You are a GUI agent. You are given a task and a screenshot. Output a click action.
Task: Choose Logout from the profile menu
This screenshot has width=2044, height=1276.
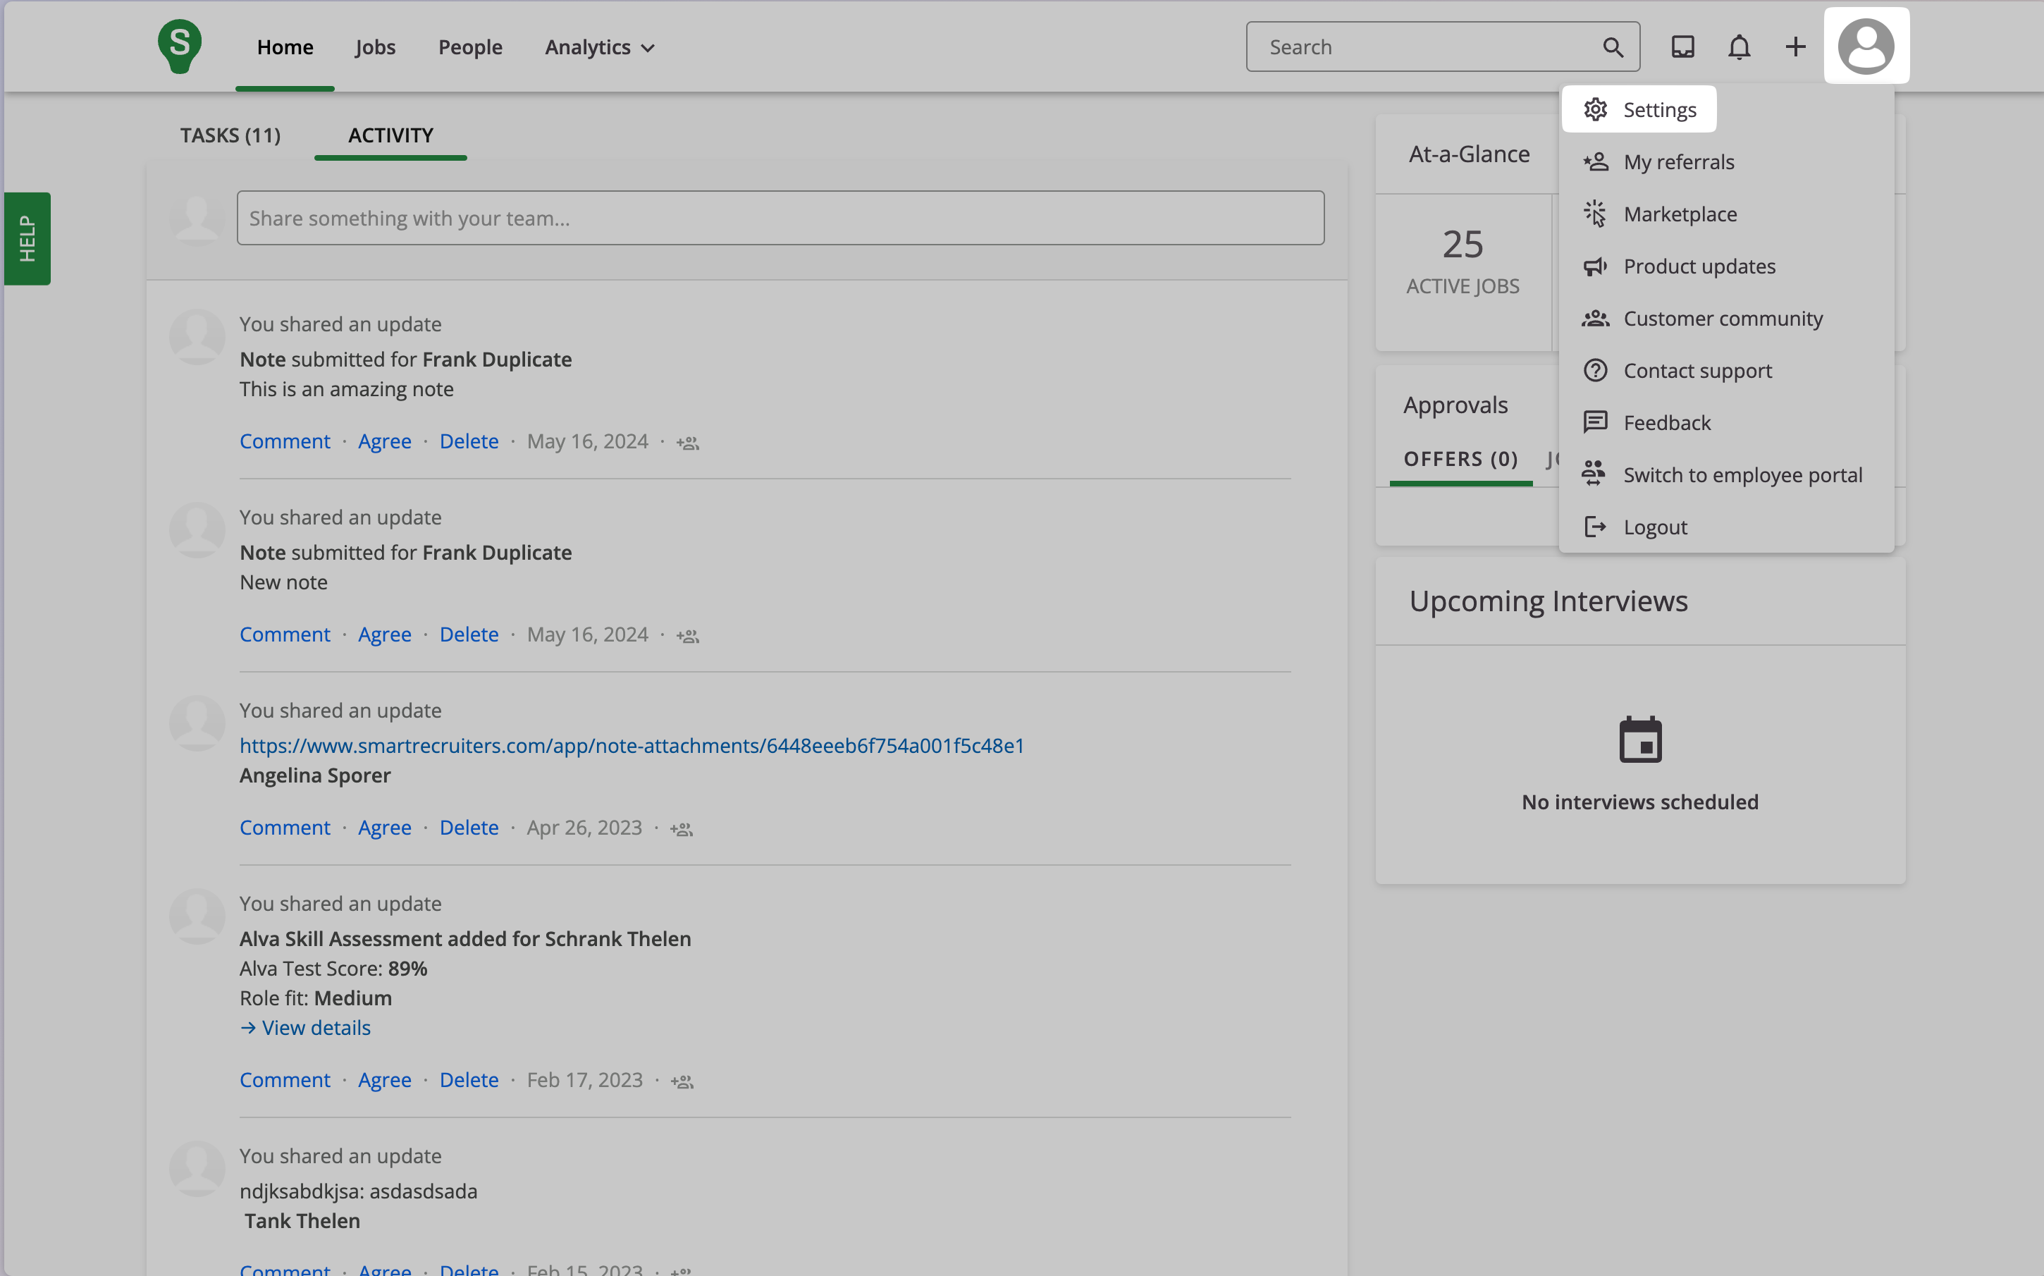click(1654, 527)
